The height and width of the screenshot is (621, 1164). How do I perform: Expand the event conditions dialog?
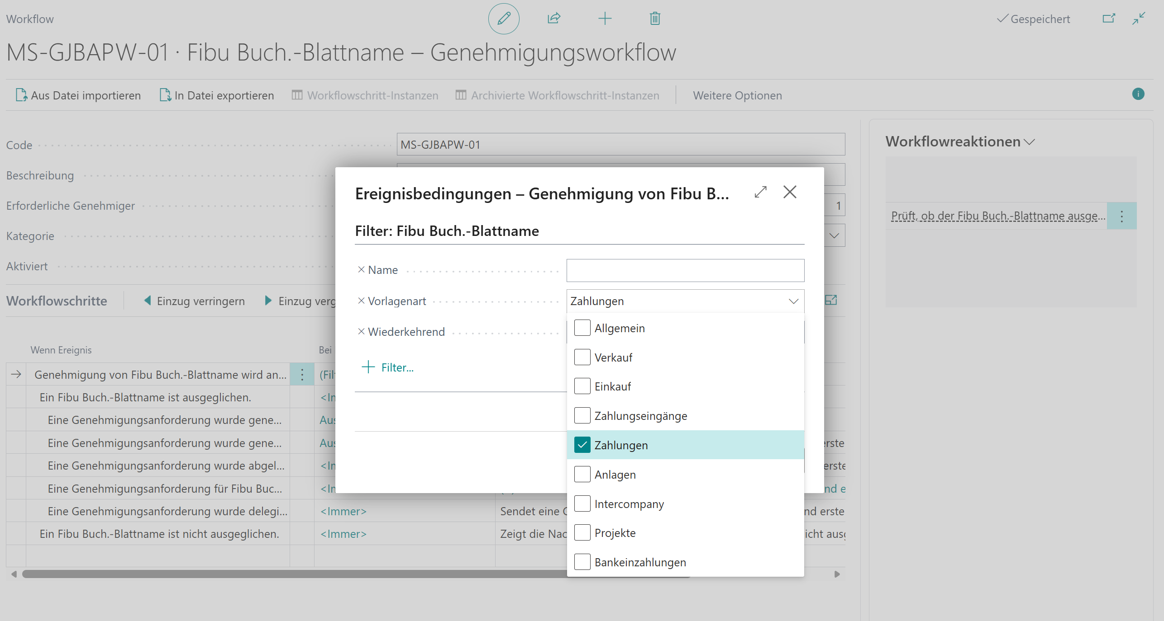point(761,192)
